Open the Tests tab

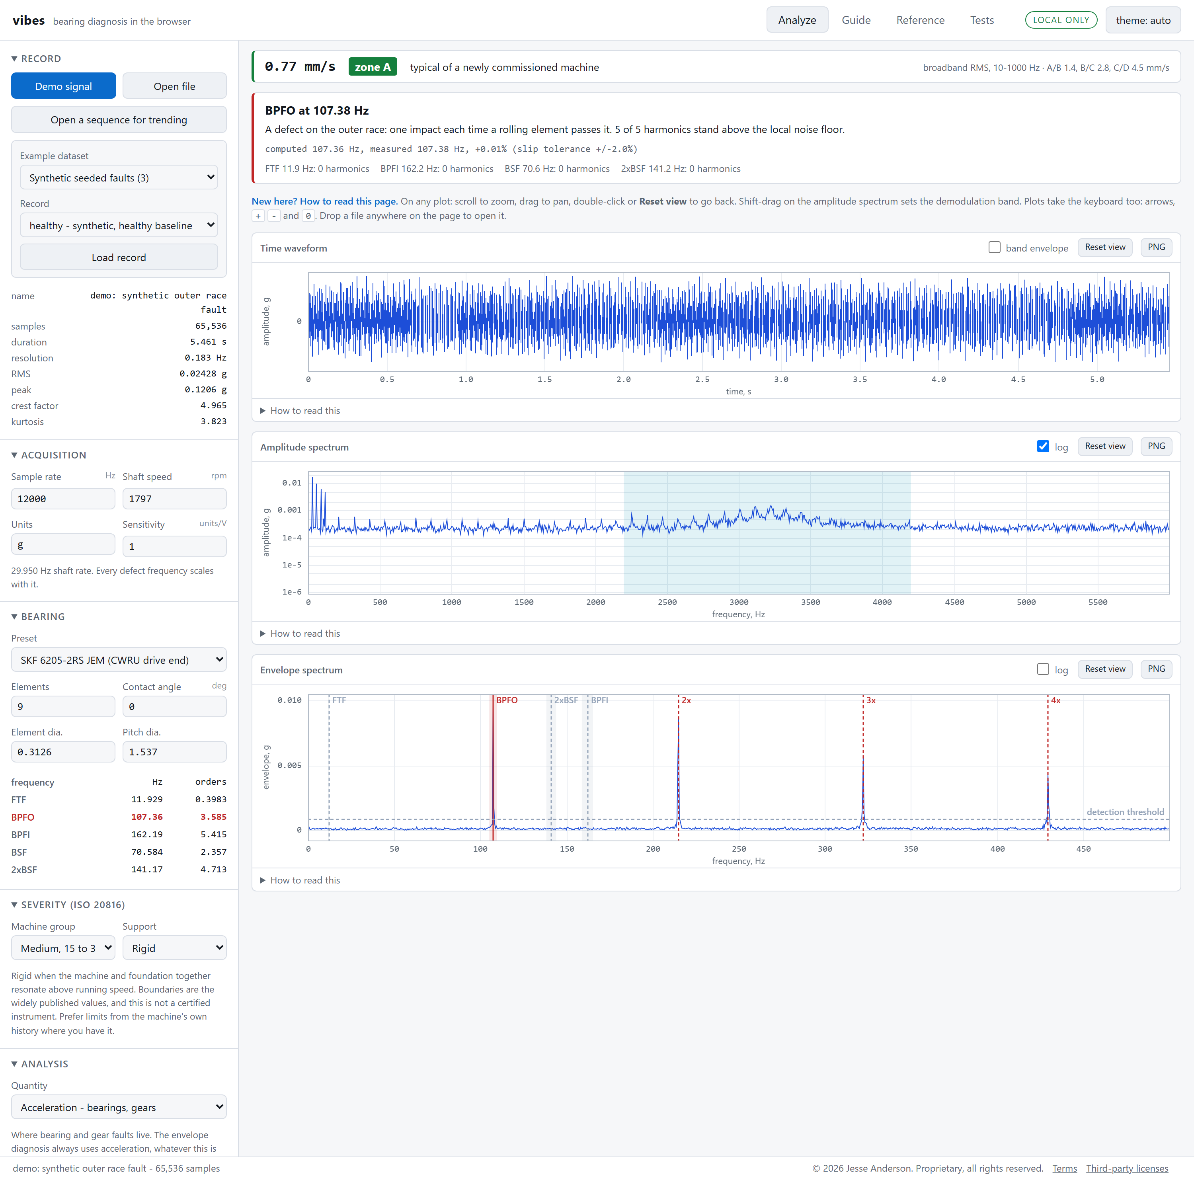[x=981, y=20]
